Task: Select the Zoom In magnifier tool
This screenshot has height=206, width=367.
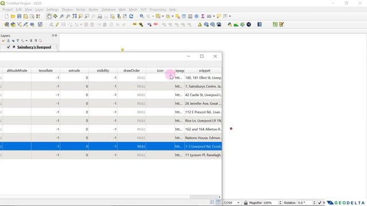Action: coord(61,16)
